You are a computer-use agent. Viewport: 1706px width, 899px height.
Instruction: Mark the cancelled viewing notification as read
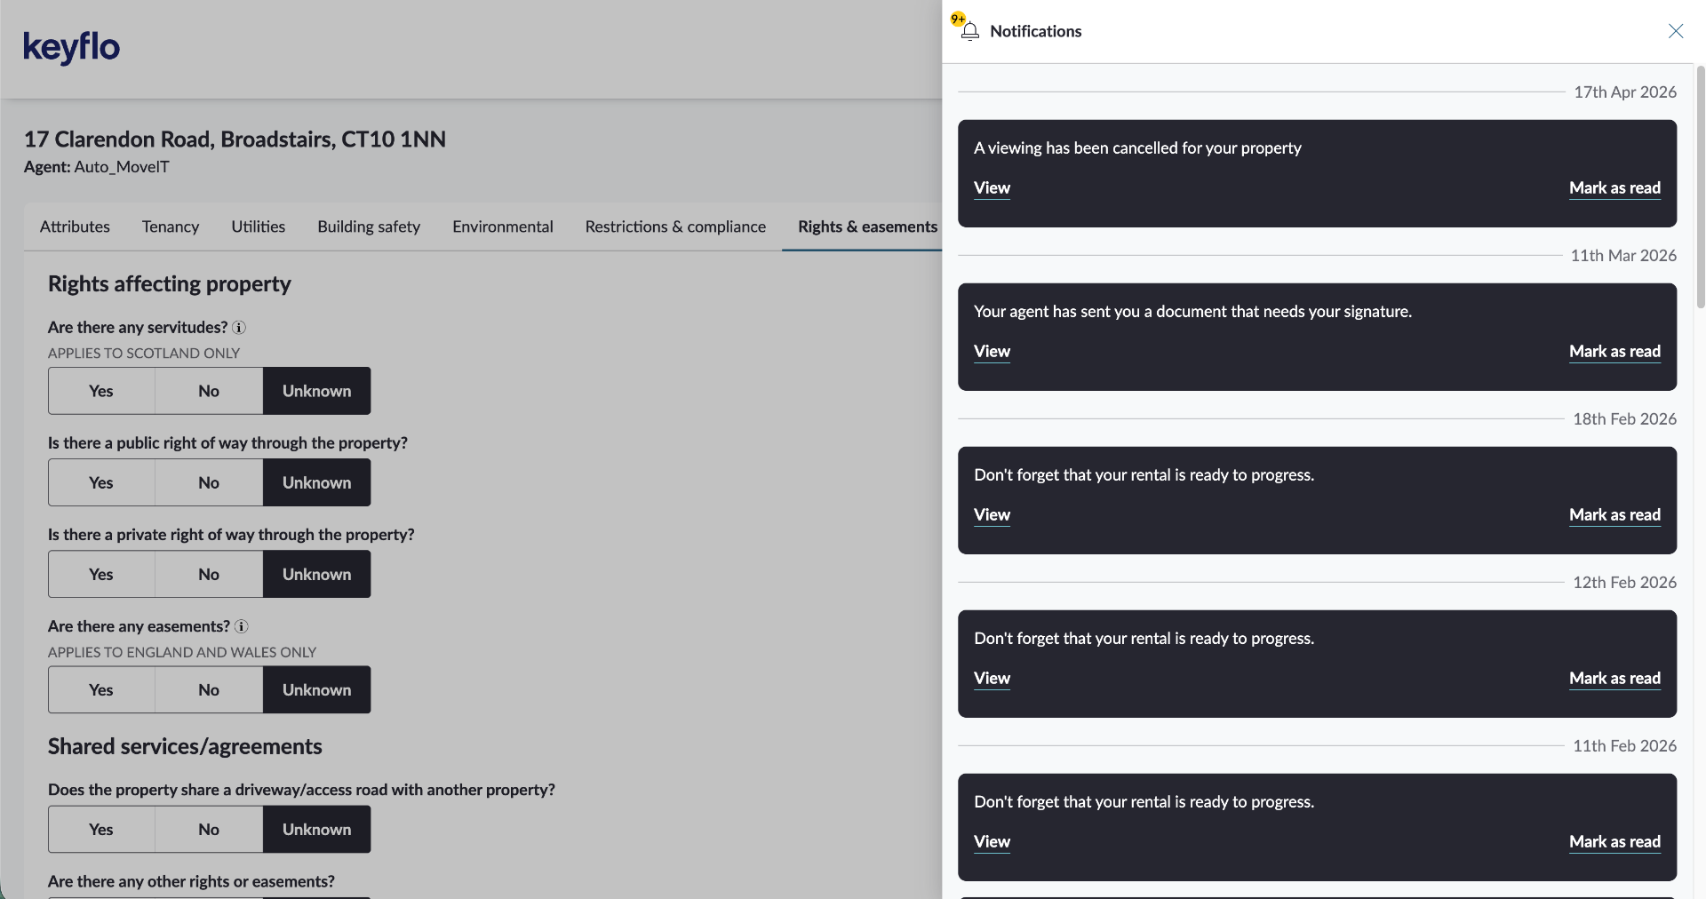pyautogui.click(x=1614, y=188)
